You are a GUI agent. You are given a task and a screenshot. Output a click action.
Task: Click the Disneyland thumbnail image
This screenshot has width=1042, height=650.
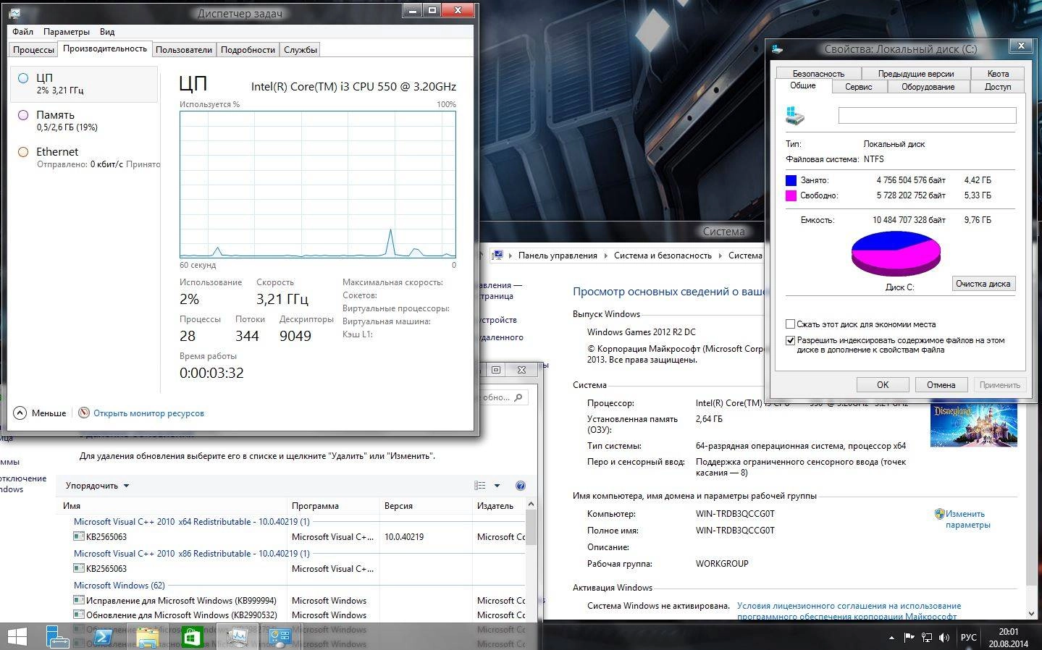click(x=974, y=425)
